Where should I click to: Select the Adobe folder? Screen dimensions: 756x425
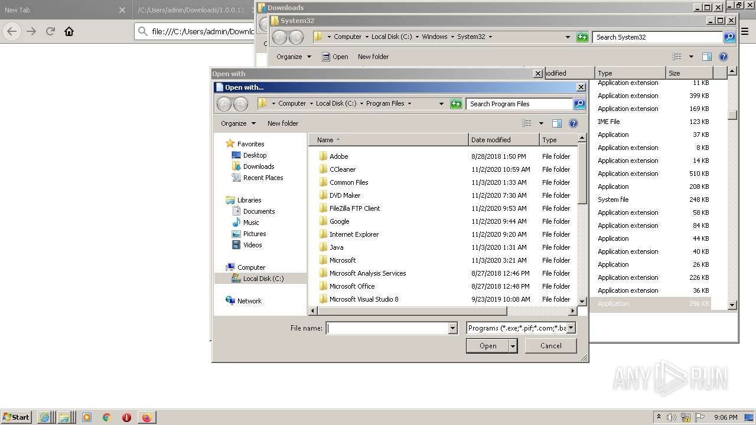click(338, 156)
